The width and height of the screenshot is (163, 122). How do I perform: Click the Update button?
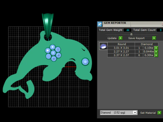(112, 38)
